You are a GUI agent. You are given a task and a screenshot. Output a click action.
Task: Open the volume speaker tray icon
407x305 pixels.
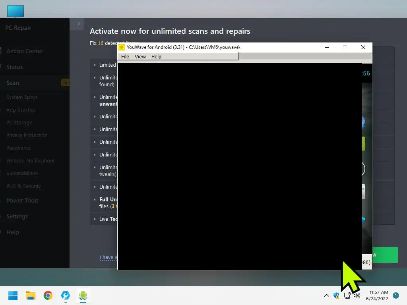click(x=357, y=295)
